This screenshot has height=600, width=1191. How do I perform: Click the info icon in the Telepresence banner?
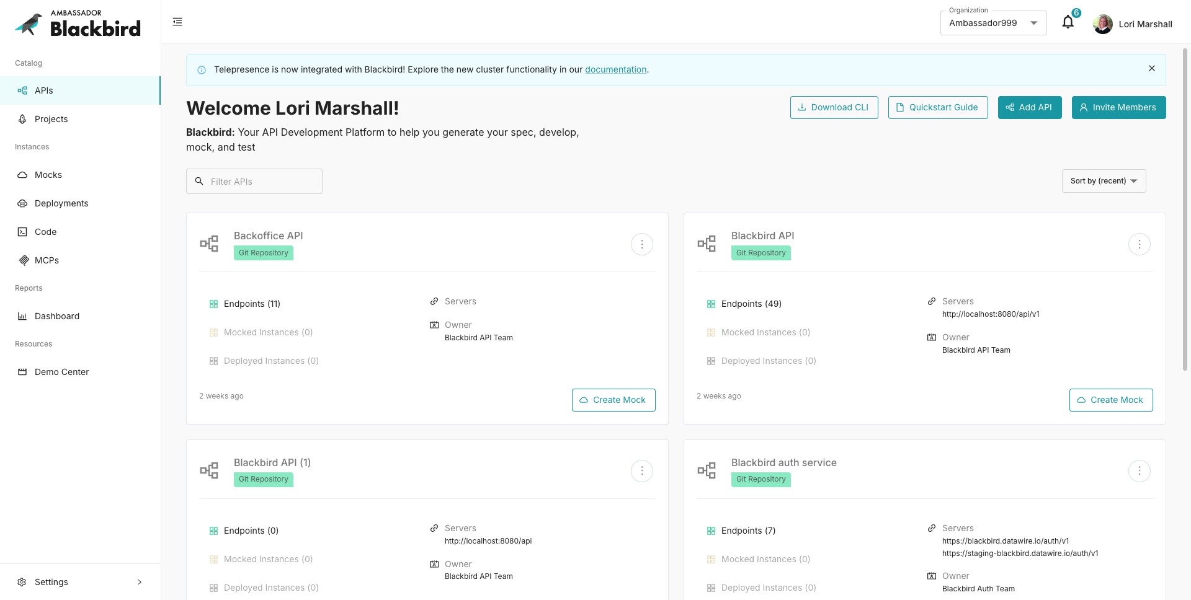[x=202, y=70]
